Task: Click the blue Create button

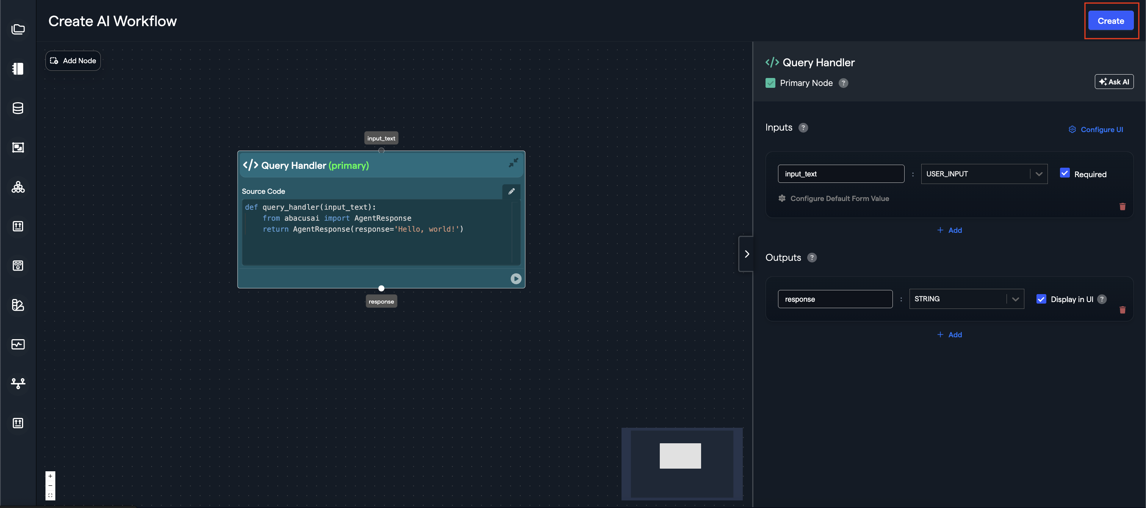Action: (x=1110, y=21)
